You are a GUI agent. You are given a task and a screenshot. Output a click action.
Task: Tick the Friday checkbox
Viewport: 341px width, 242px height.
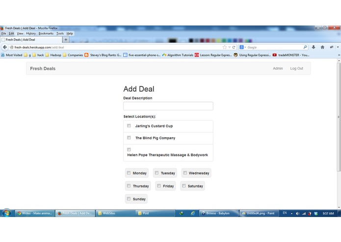(159, 186)
